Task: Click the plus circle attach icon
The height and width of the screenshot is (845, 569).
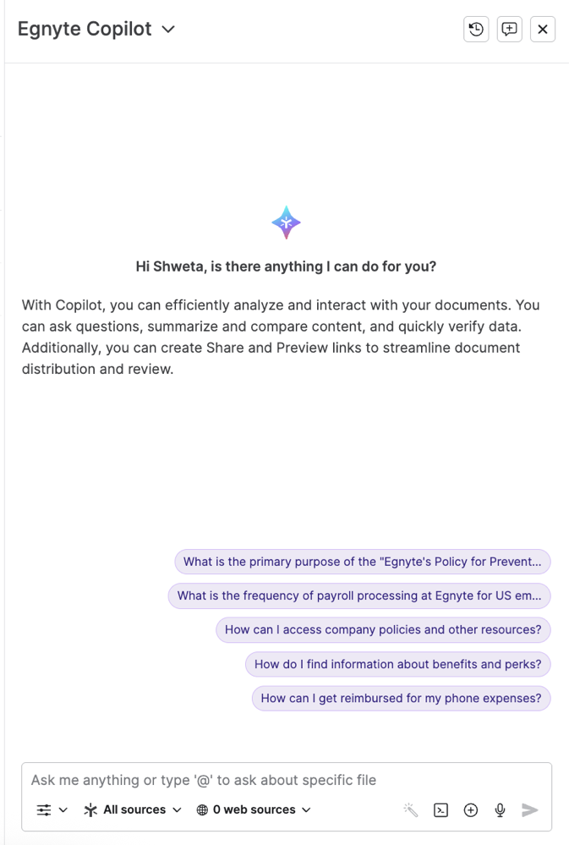Action: coord(471,810)
